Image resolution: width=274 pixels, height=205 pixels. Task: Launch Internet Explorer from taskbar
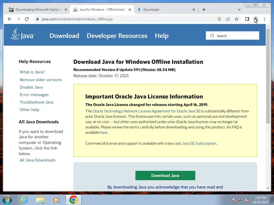click(x=24, y=200)
